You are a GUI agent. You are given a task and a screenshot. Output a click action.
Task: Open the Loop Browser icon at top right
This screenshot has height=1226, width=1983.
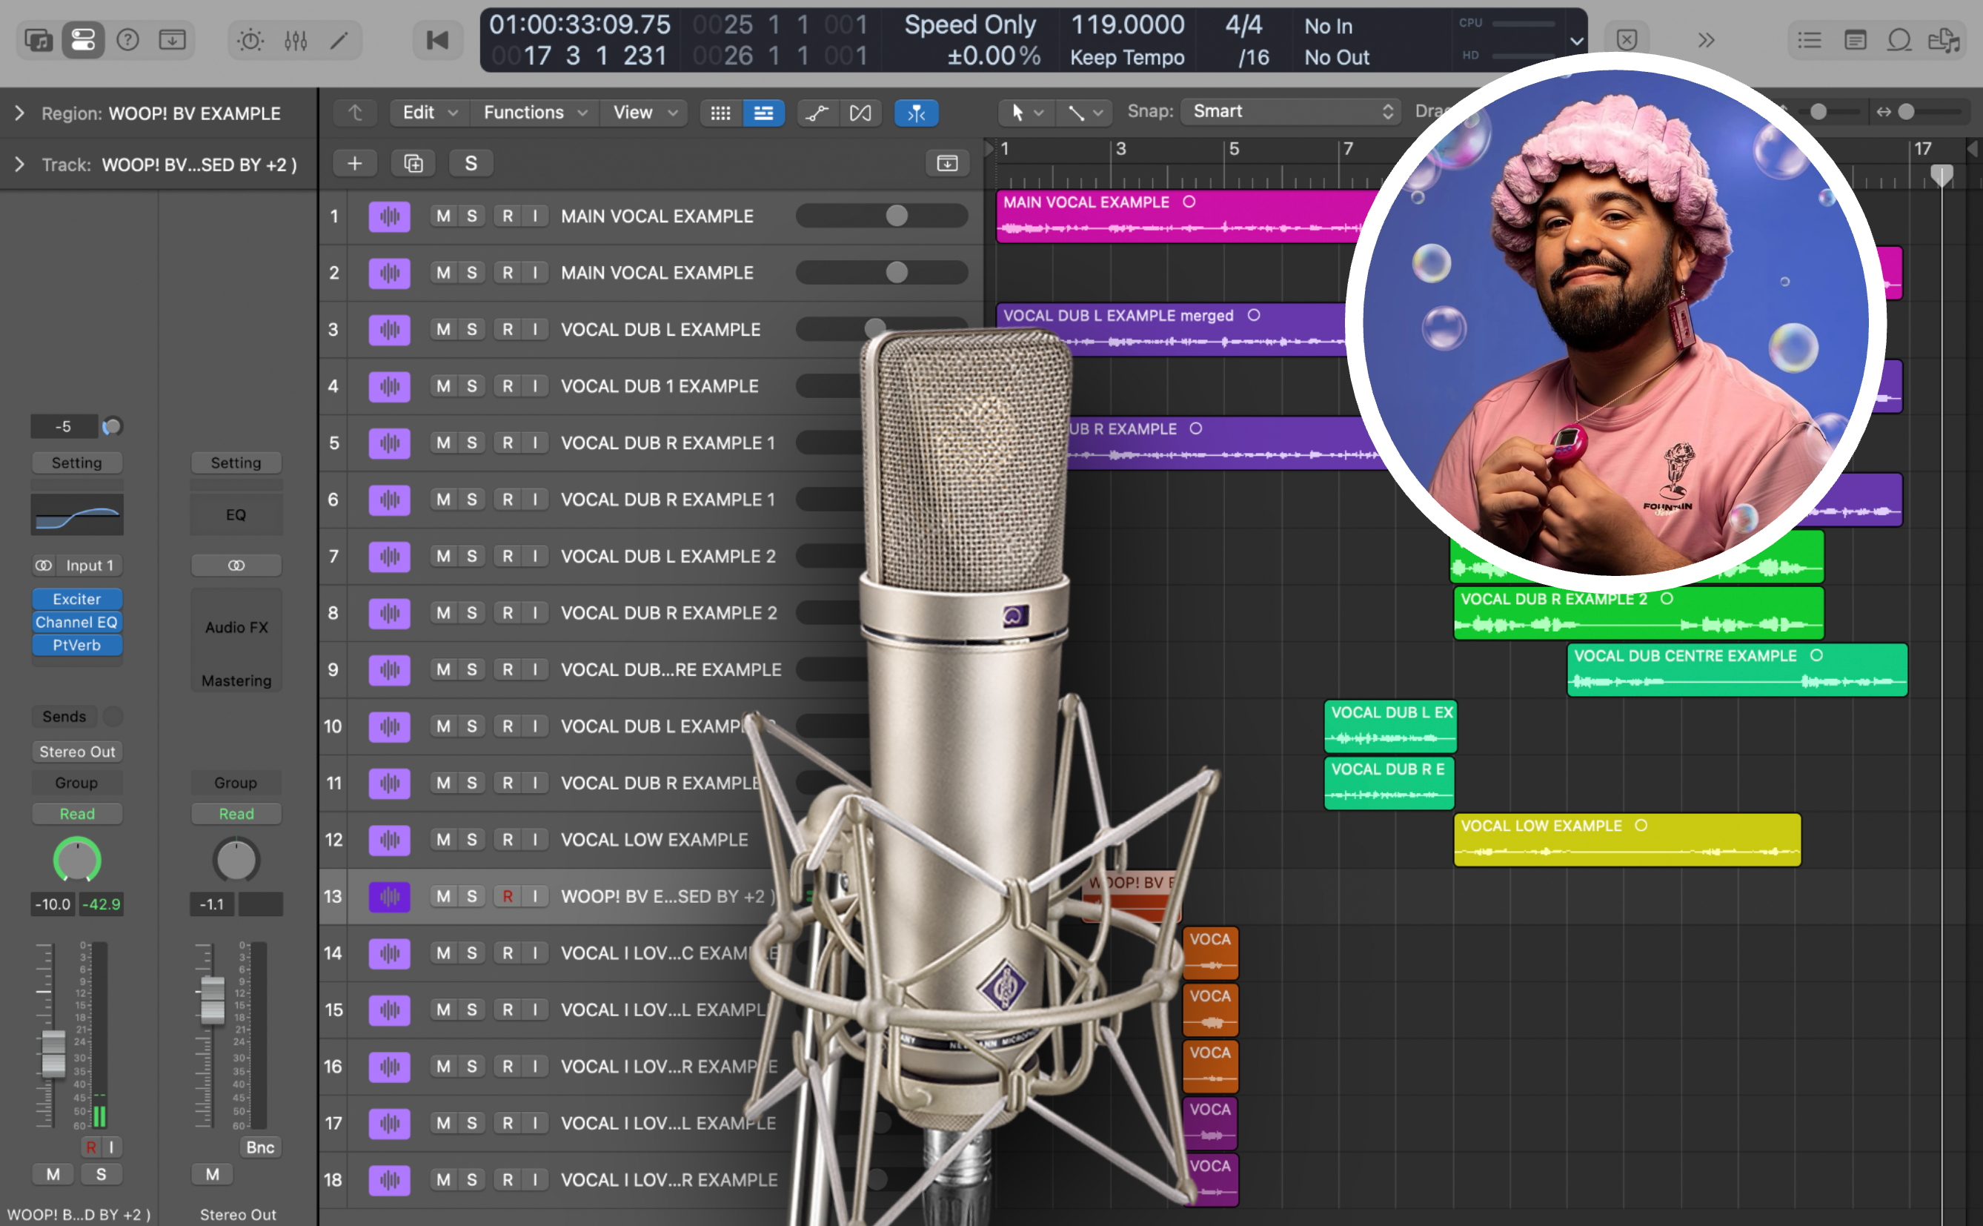pos(1899,39)
